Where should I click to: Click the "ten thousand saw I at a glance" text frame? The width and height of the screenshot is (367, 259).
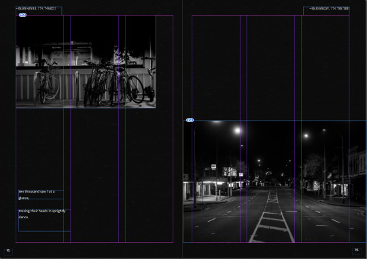41,195
